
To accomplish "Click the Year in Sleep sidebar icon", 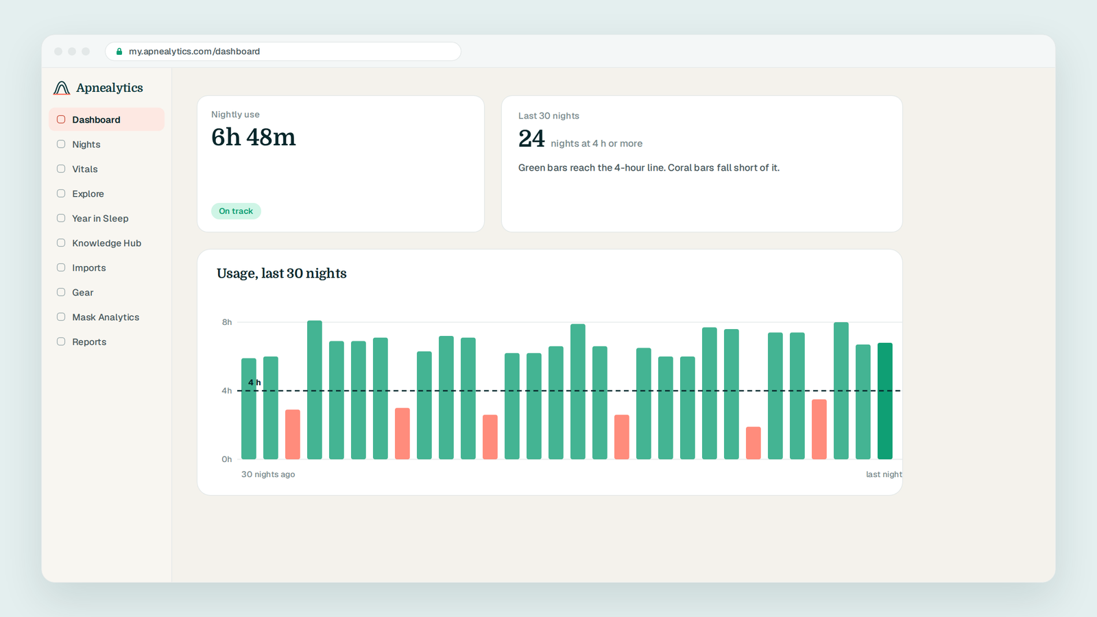I will [x=61, y=218].
